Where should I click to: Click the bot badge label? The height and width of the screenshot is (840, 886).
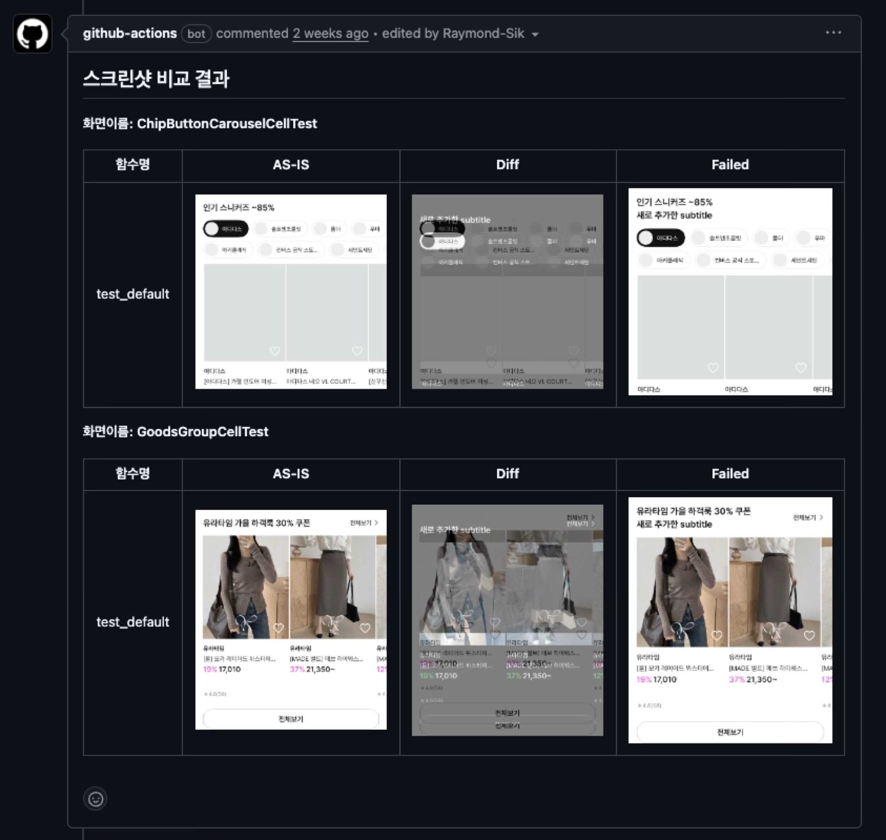click(x=196, y=34)
